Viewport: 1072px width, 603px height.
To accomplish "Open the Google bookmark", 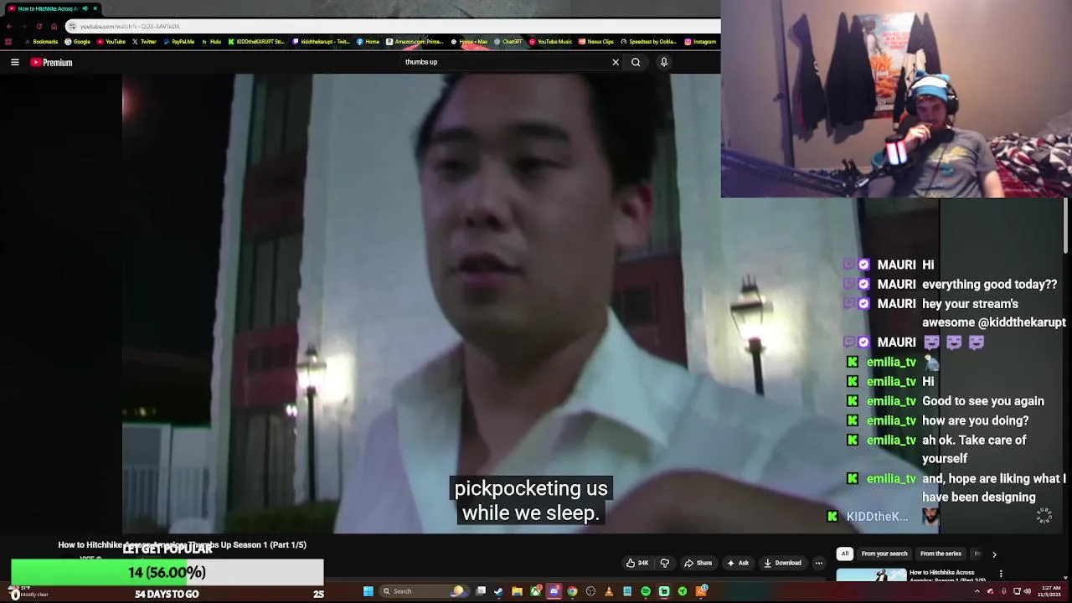I will [x=77, y=42].
